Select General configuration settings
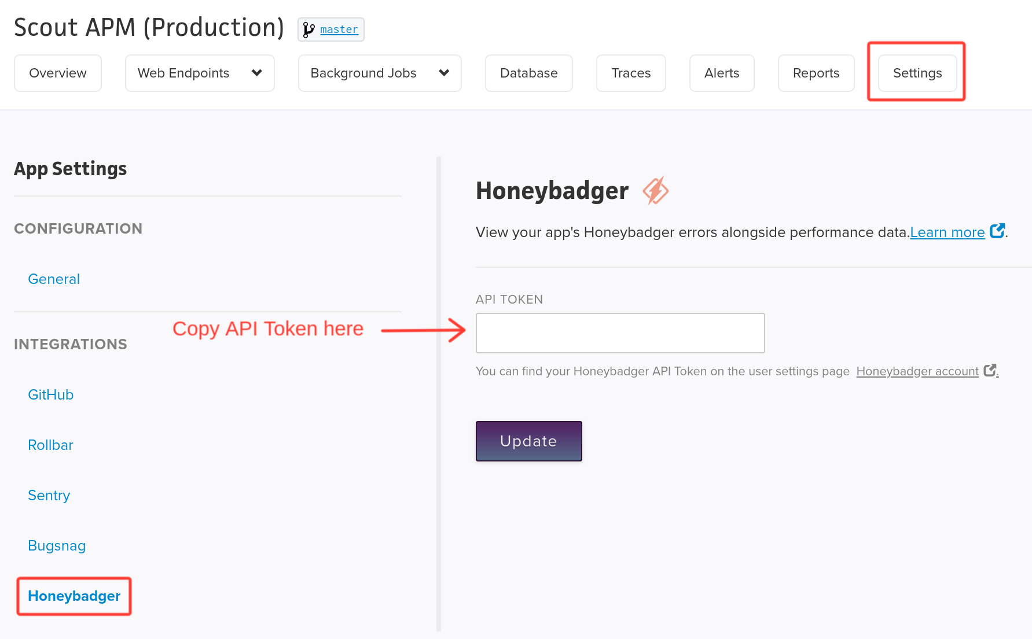Image resolution: width=1032 pixels, height=639 pixels. (54, 279)
